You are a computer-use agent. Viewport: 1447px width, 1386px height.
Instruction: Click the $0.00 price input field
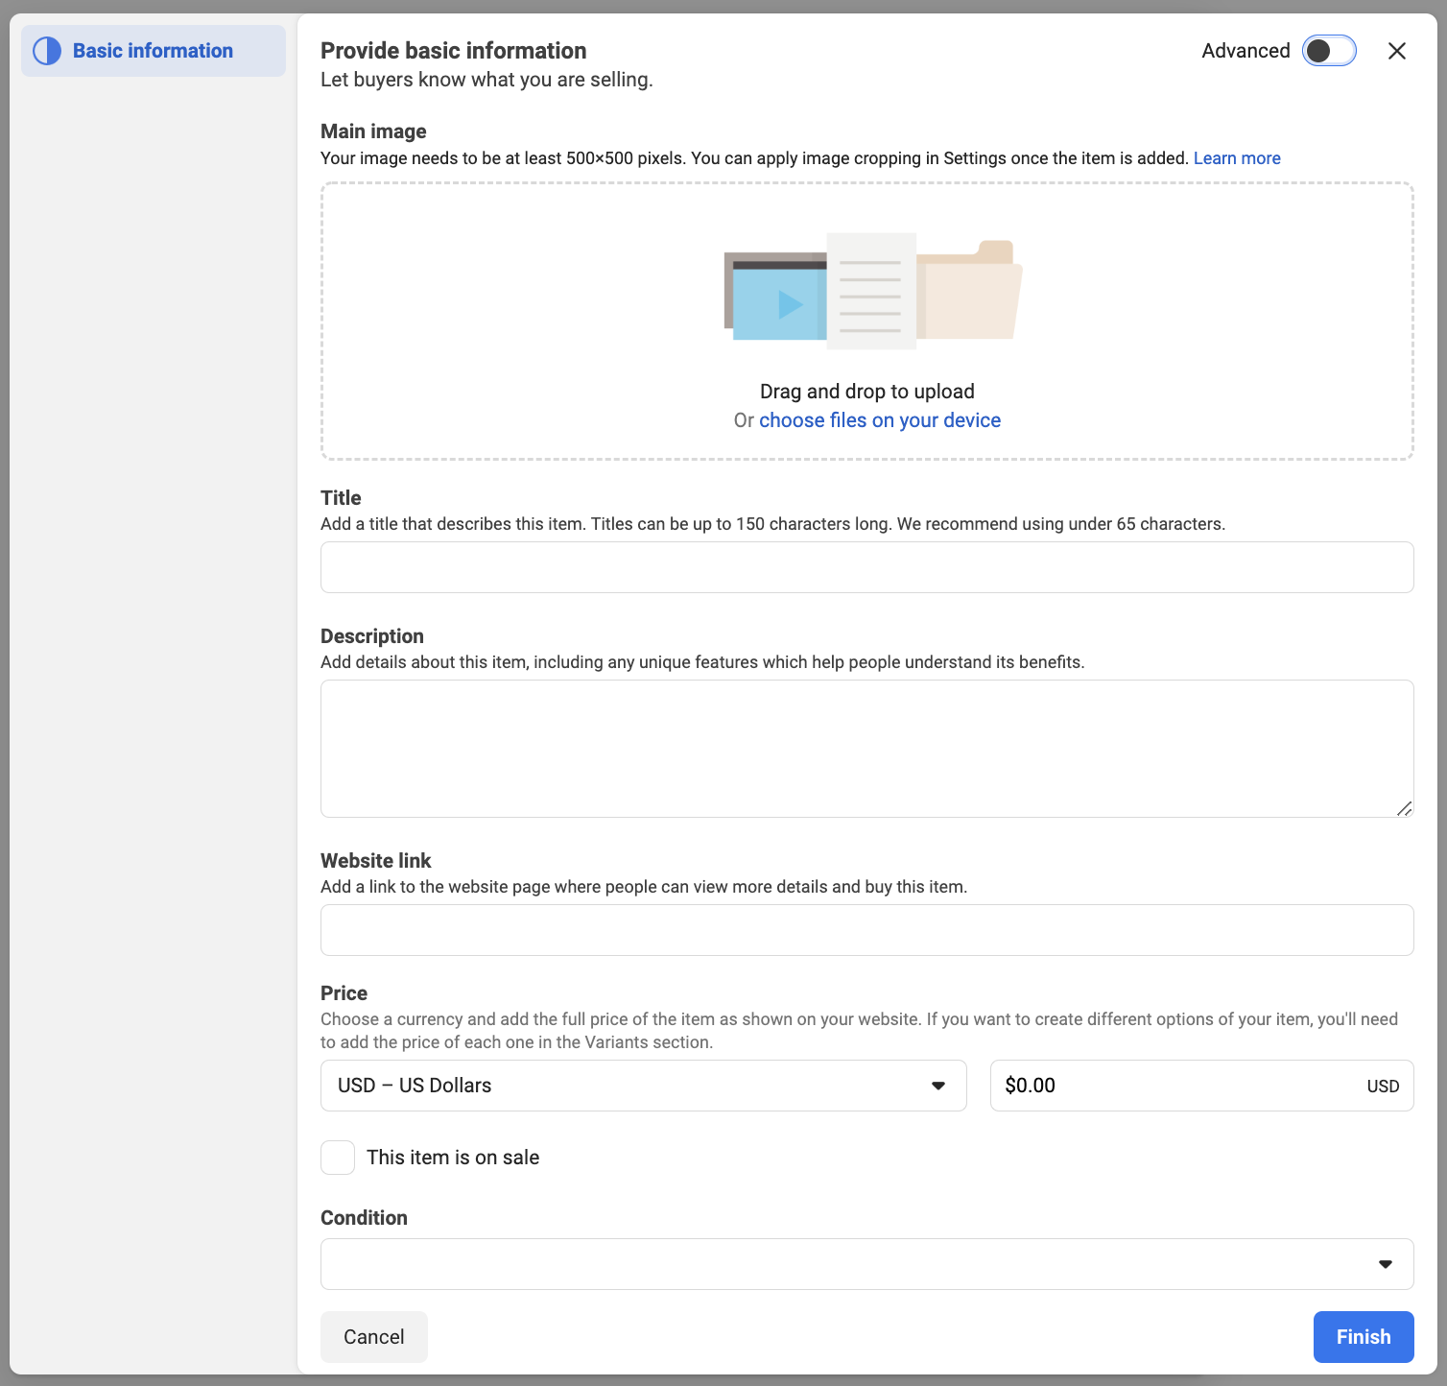(x=1180, y=1086)
